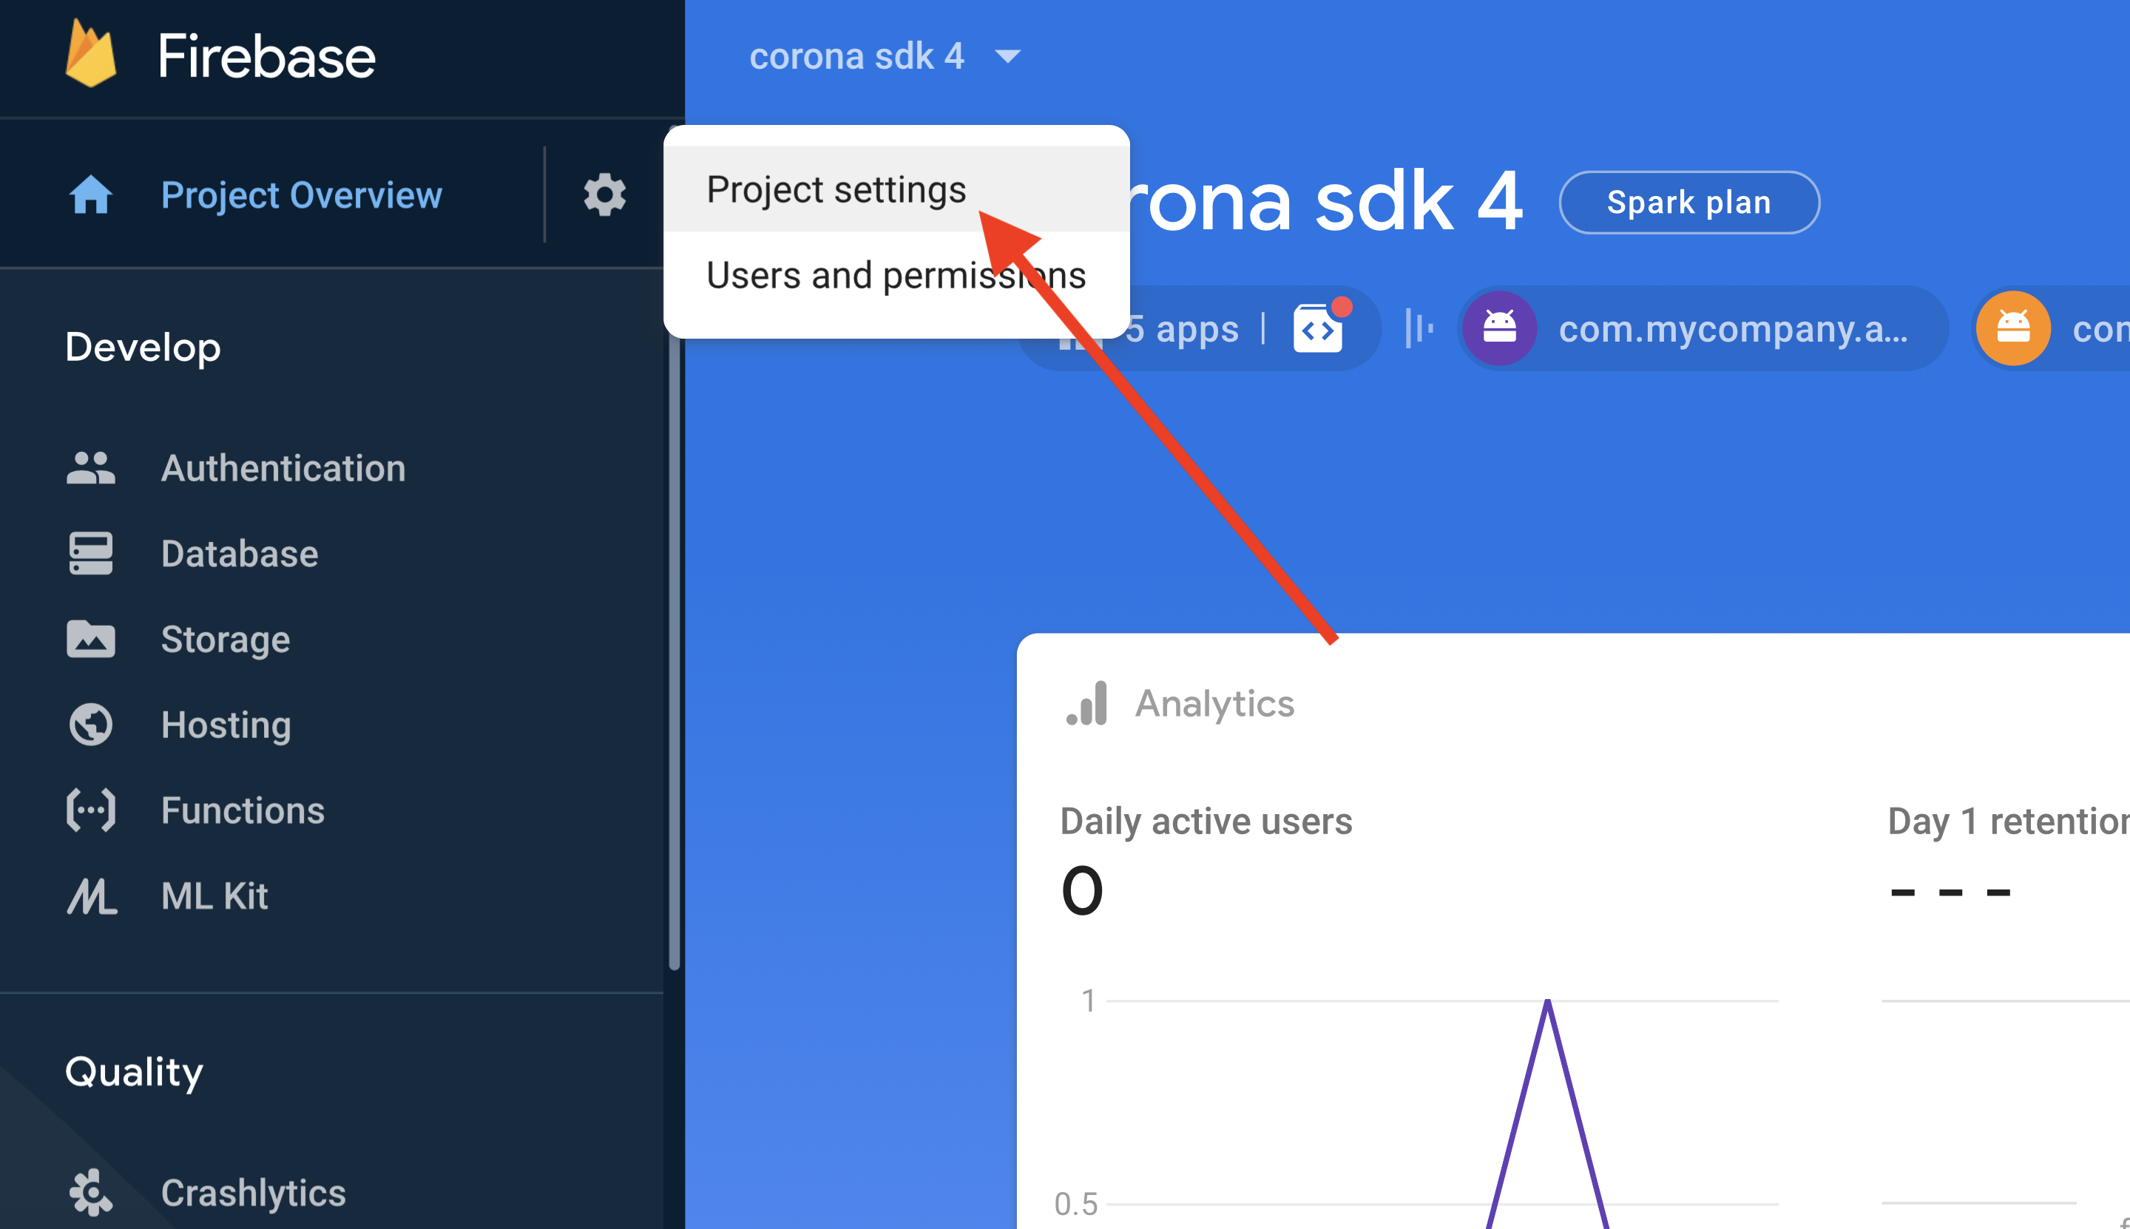Screen dimensions: 2130x1229
Task: Click the Develop section header
Action: (x=143, y=348)
